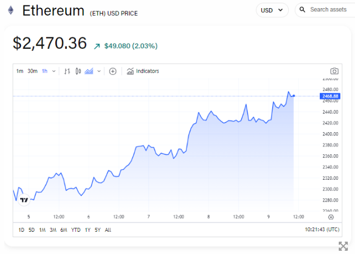
Task: Open chart settings gear near time axis
Action: click(x=331, y=217)
